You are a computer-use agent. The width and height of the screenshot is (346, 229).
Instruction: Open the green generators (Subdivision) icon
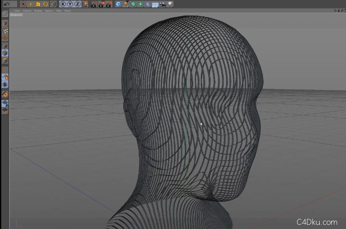coord(133,4)
